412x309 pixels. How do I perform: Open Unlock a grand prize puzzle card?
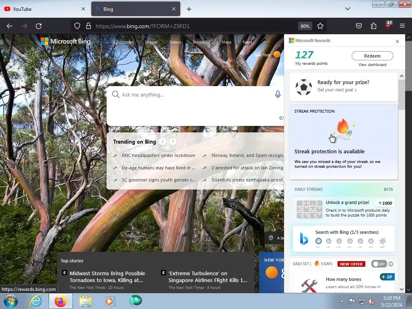coord(344,209)
